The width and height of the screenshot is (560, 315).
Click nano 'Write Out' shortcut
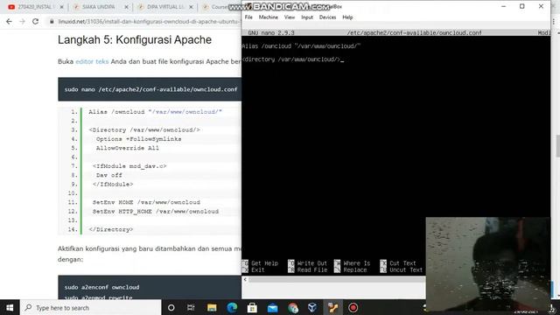307,263
